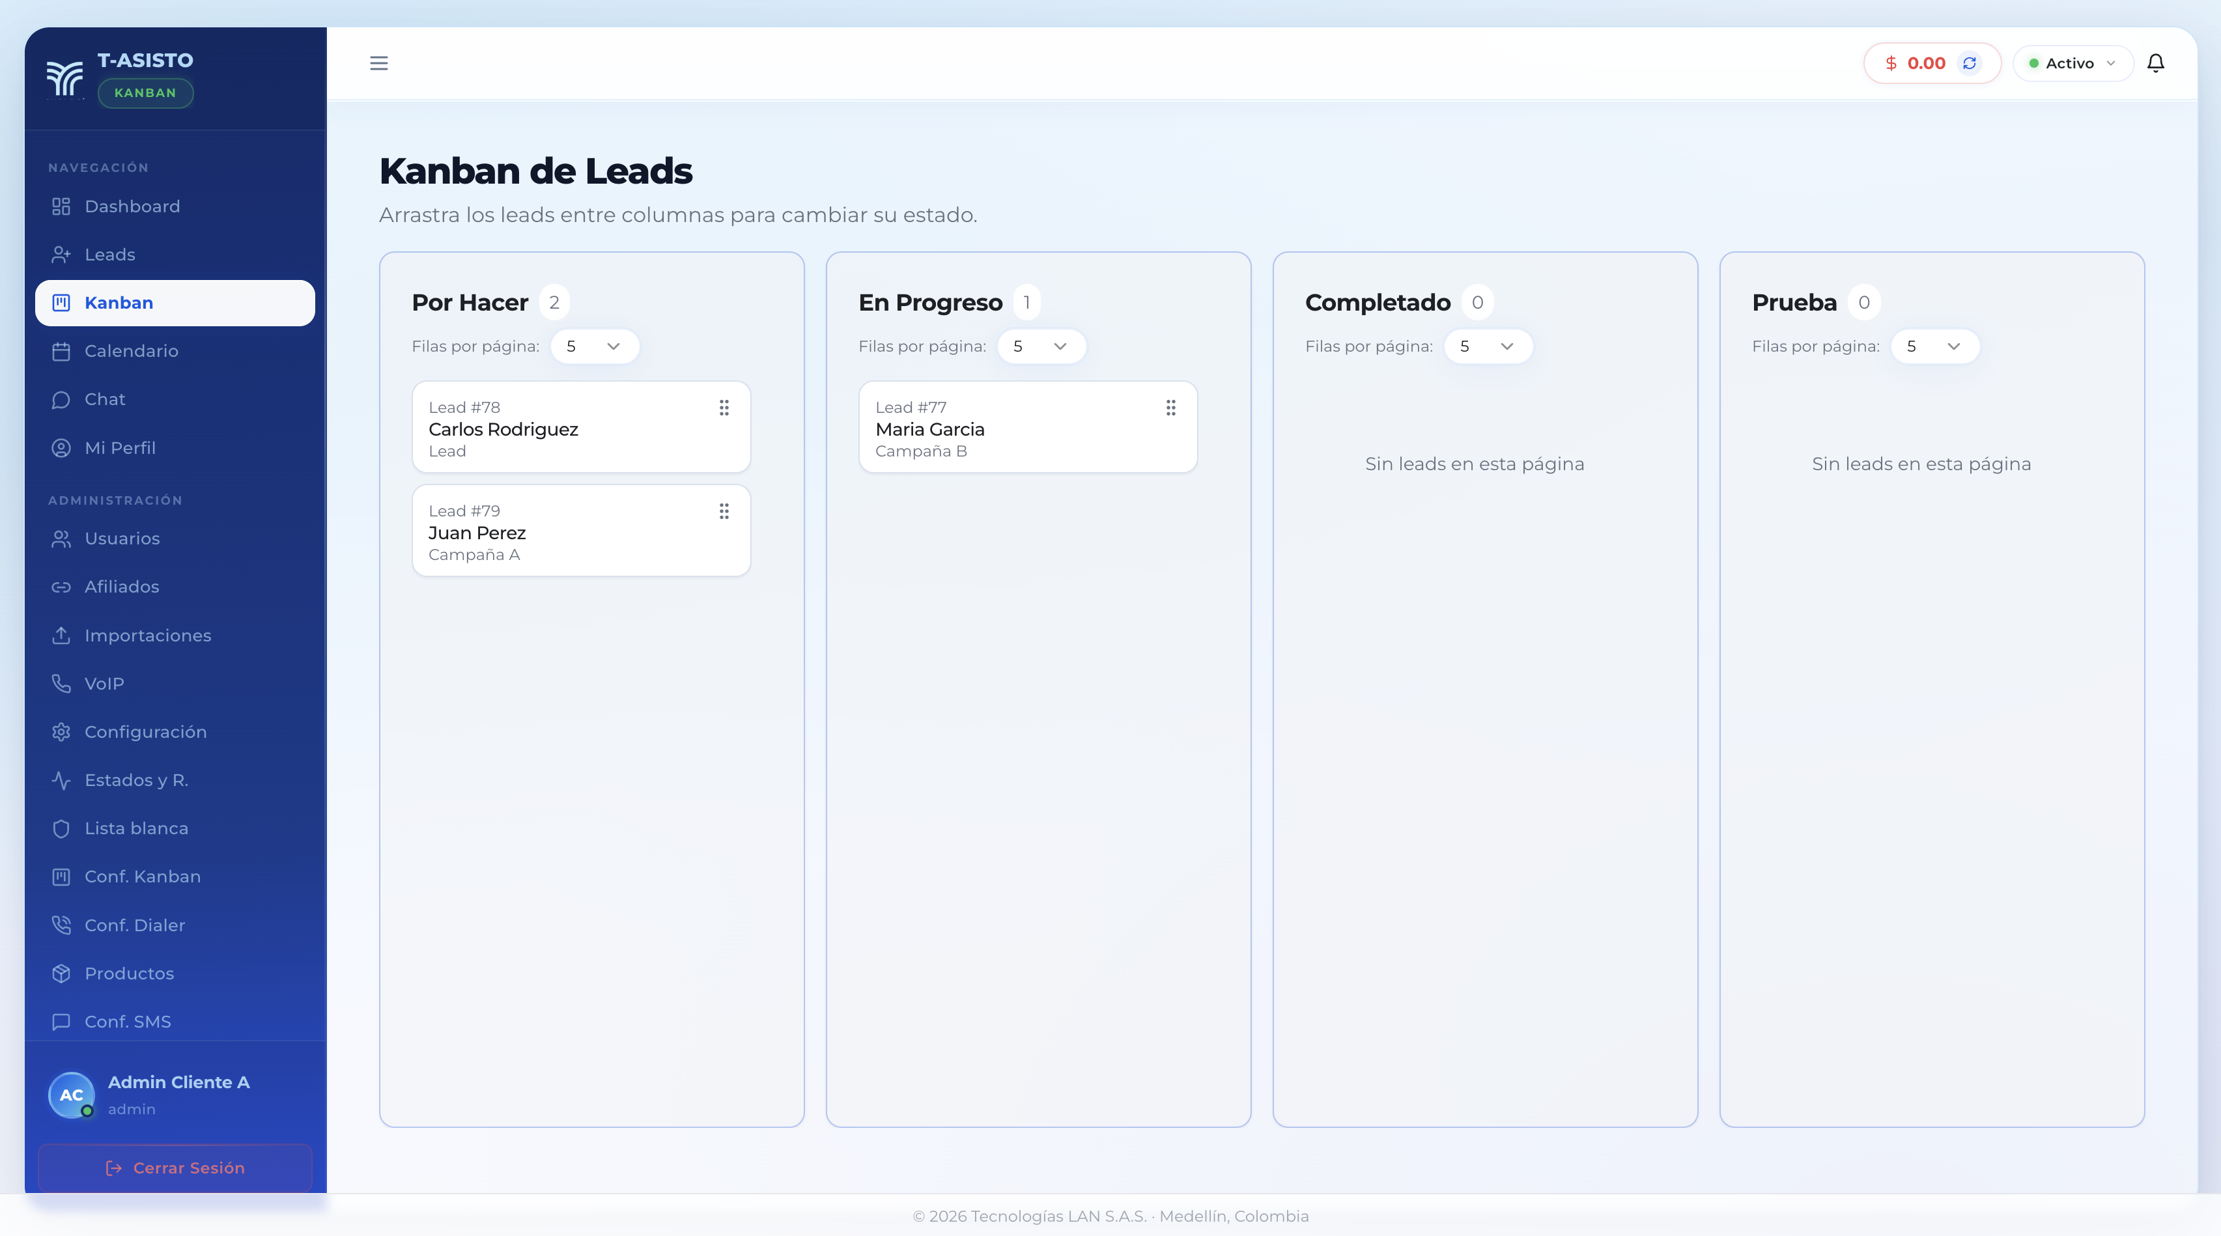
Task: Select the Leads section icon
Action: pyautogui.click(x=61, y=254)
